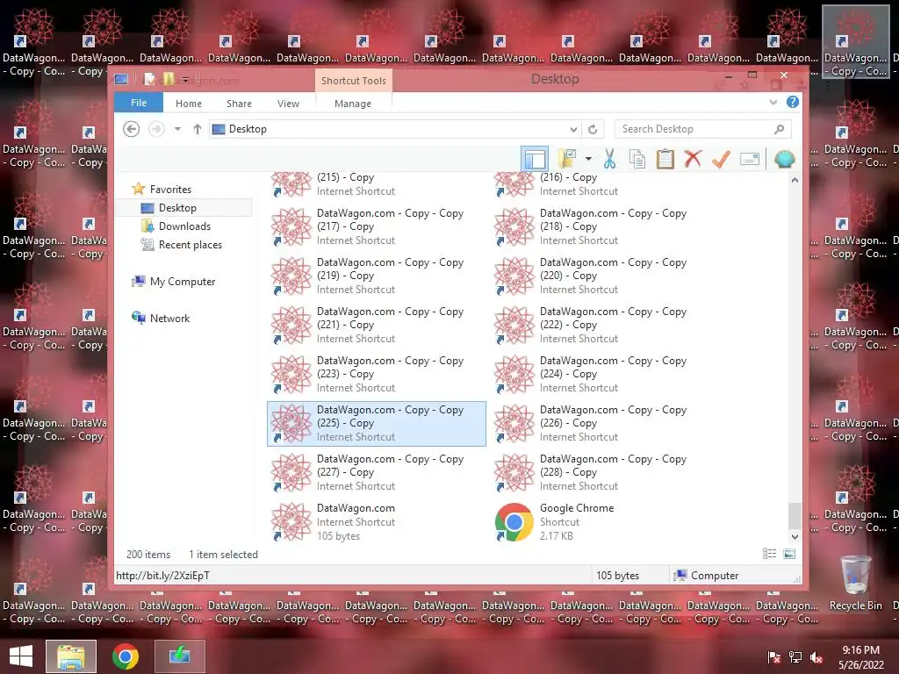Switch to the Home ribbon tab
The width and height of the screenshot is (899, 674).
[189, 104]
